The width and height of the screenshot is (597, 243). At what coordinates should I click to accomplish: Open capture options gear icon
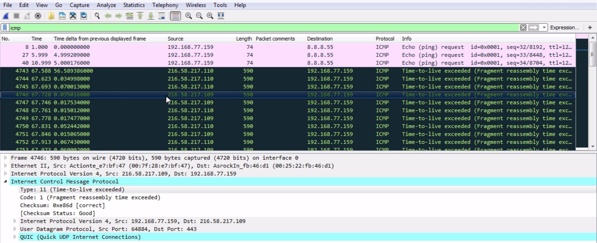tap(38, 16)
